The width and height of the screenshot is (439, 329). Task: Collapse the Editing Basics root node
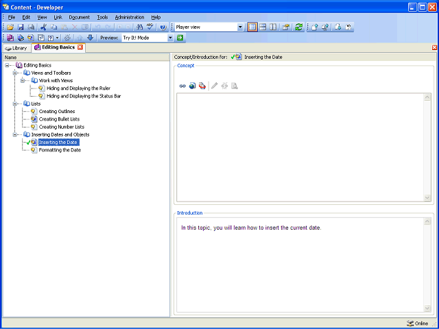tap(7, 65)
